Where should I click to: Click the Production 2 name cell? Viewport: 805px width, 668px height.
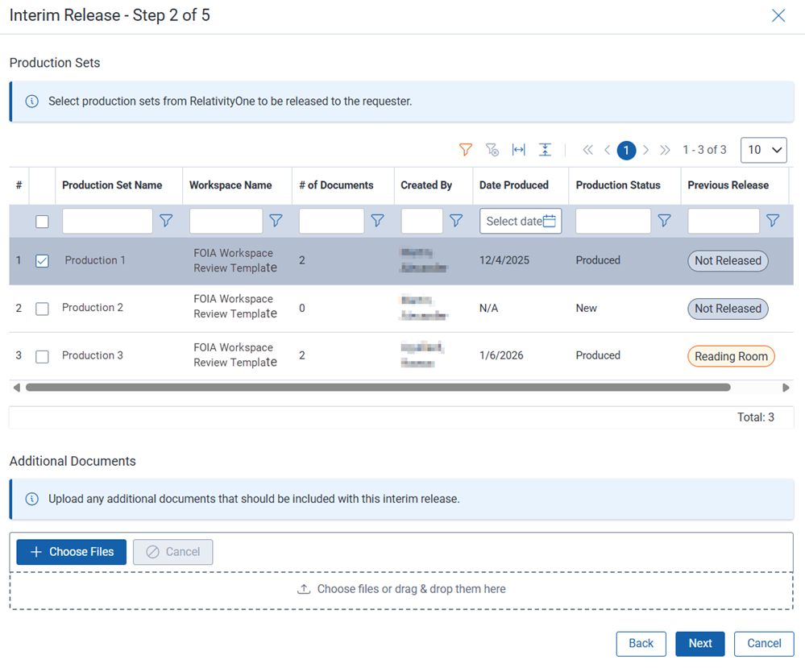pos(93,308)
